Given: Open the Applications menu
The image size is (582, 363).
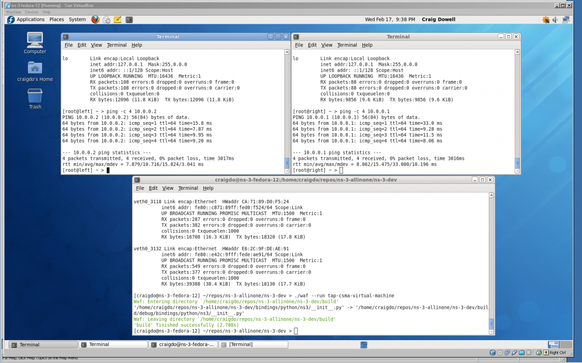Looking at the screenshot, I should pos(32,19).
